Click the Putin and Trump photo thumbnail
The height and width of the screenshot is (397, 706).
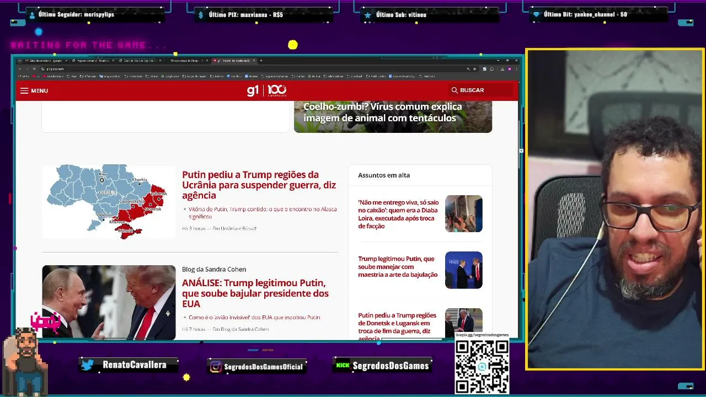coord(109,302)
